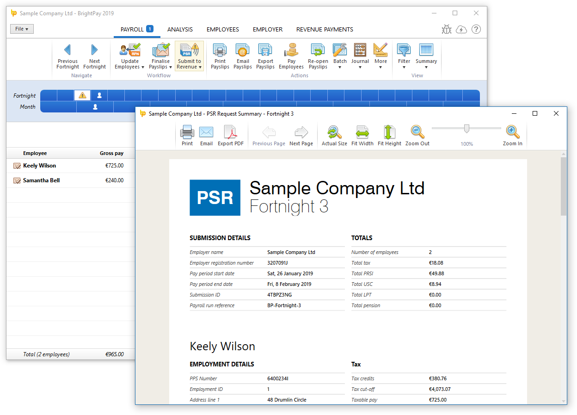Open the File menu button
Image resolution: width=577 pixels, height=415 pixels.
click(x=22, y=29)
